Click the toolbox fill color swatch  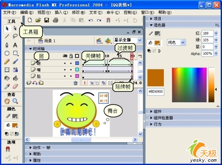pyautogui.click(x=15, y=125)
